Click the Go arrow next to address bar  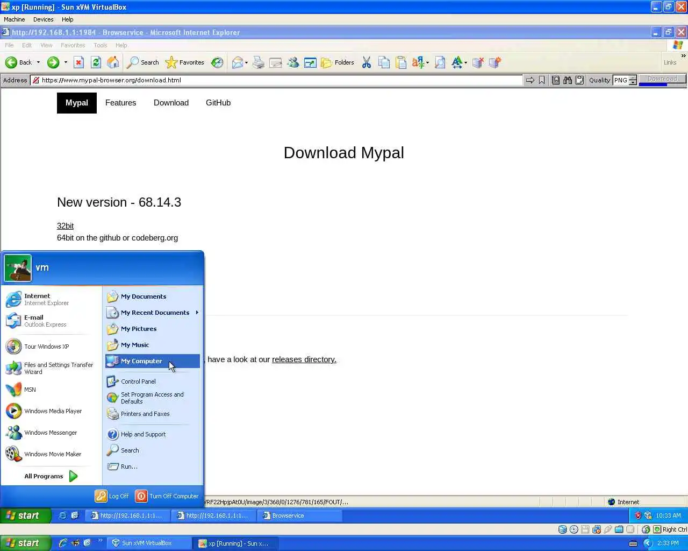tap(530, 80)
